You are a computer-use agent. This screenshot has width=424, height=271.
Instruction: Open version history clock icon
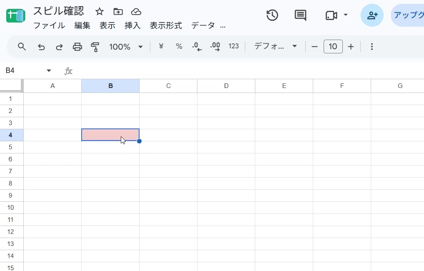click(x=272, y=15)
